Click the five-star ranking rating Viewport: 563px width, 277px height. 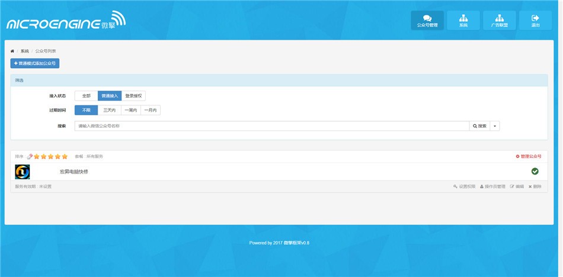coord(50,156)
